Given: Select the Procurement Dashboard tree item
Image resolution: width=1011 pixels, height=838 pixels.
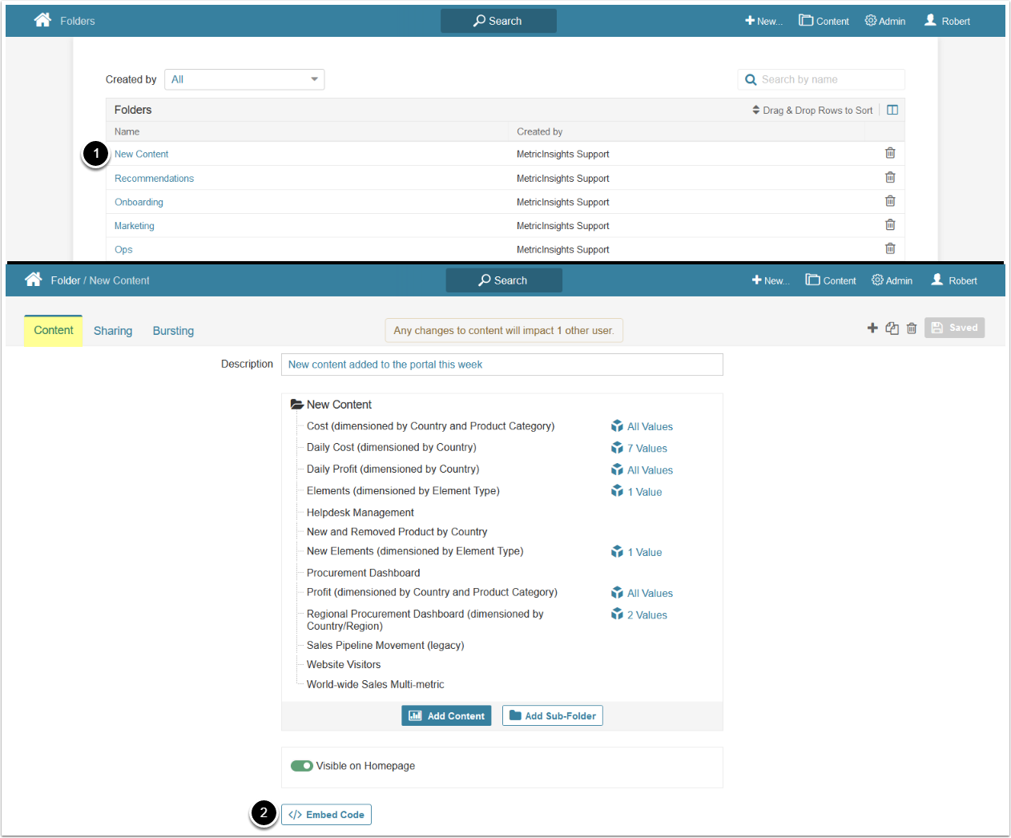Looking at the screenshot, I should pos(364,573).
